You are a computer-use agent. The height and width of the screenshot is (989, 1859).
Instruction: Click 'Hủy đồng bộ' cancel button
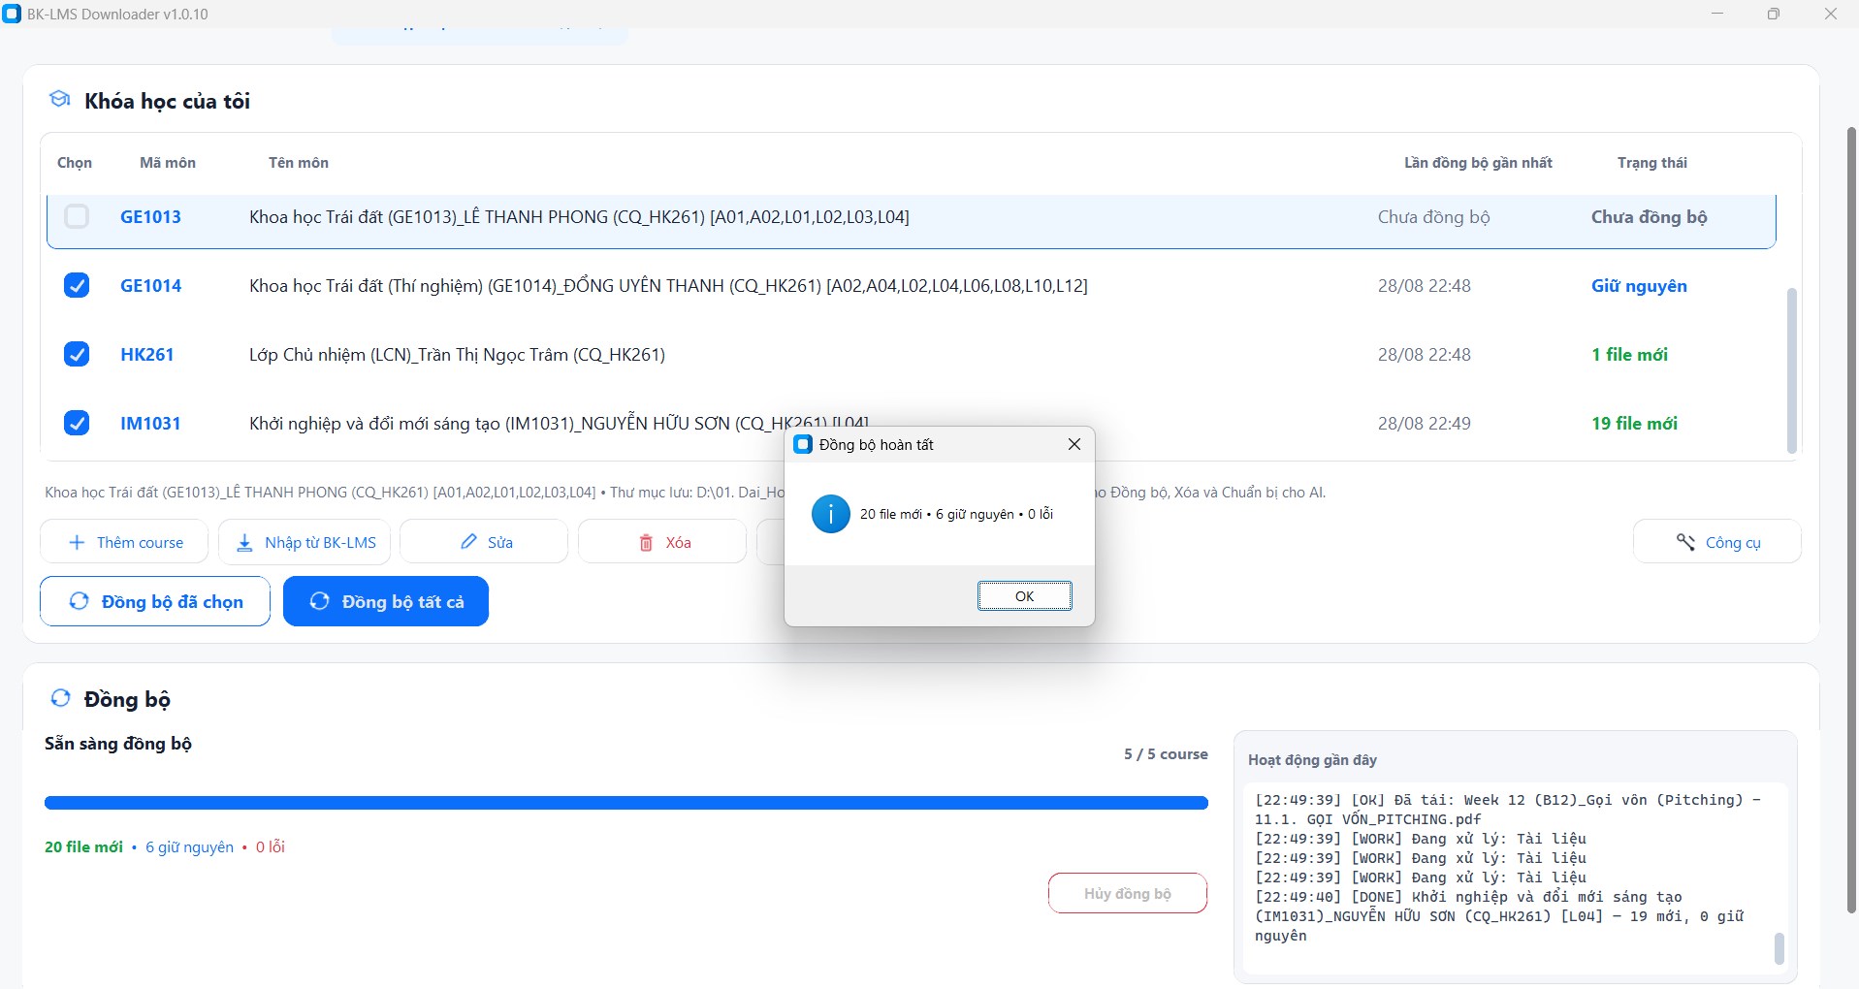(x=1128, y=893)
